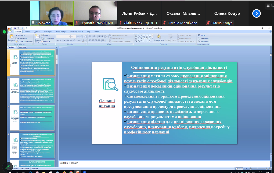
Task: Center text in paragraph group
Action: [x=93, y=40]
